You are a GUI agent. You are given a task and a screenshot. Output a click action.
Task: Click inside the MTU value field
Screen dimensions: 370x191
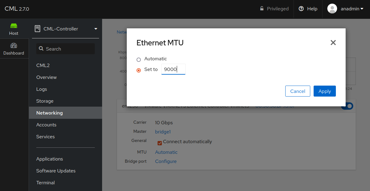click(x=173, y=69)
